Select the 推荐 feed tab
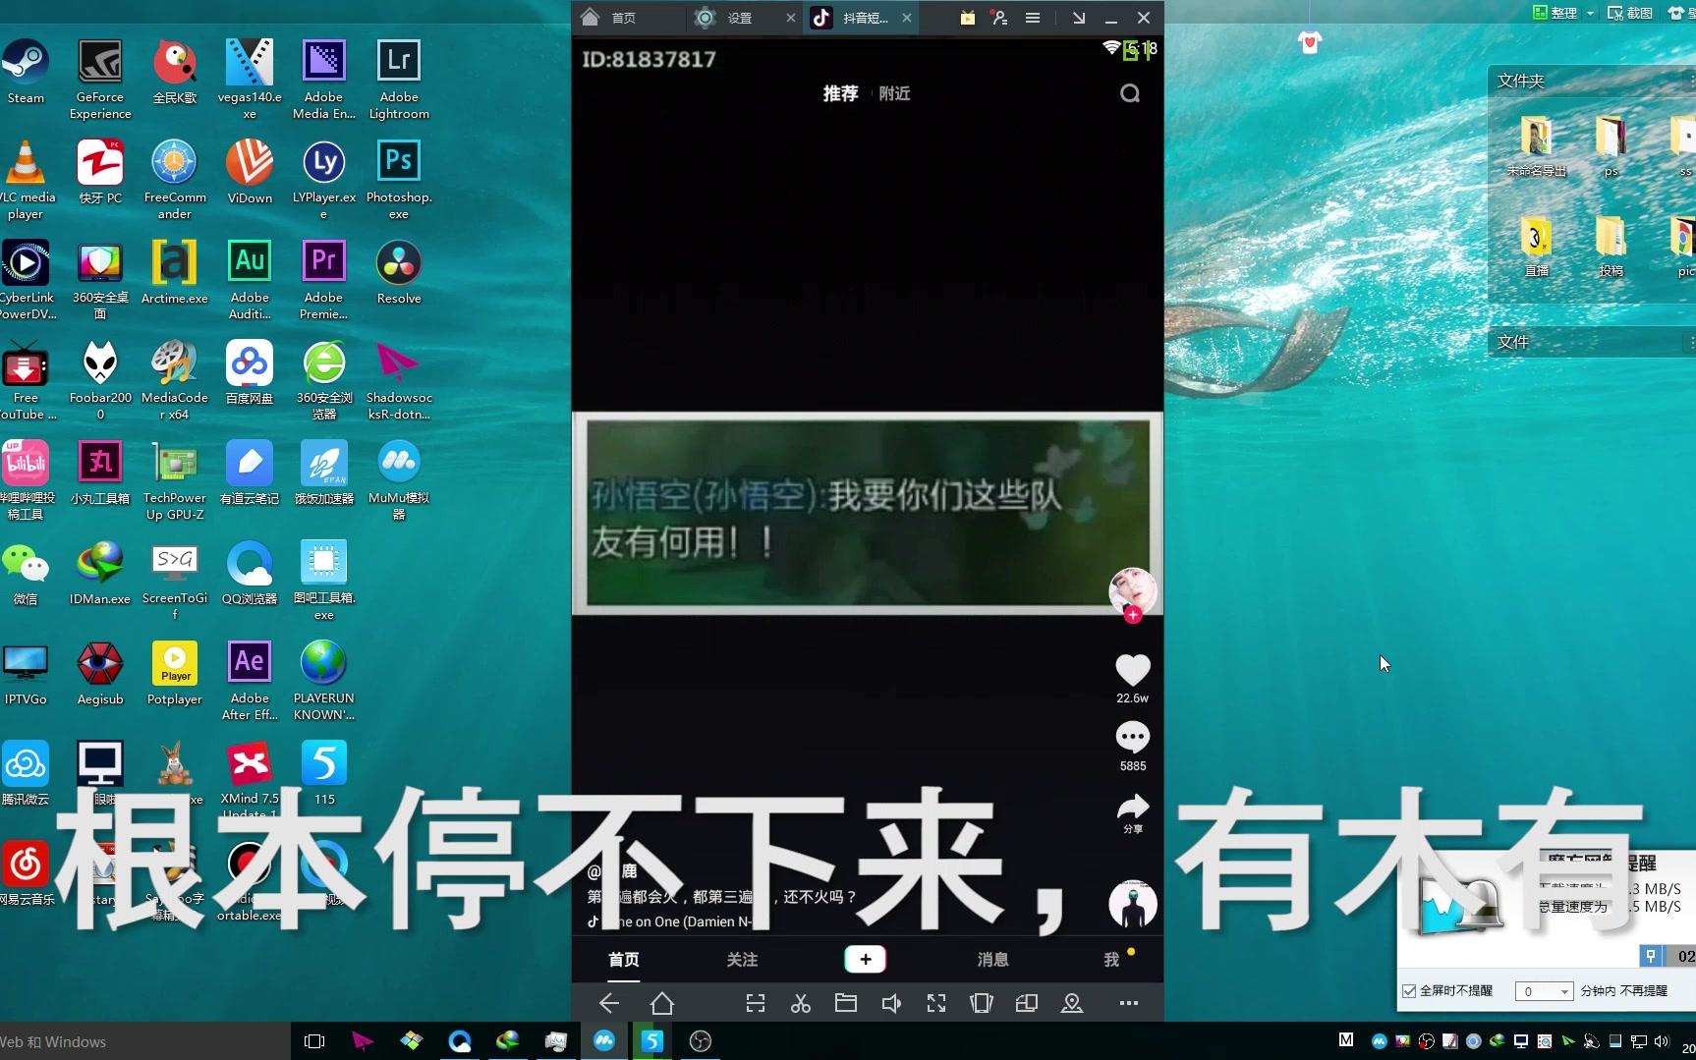Screen dimensions: 1696x1060 840,93
